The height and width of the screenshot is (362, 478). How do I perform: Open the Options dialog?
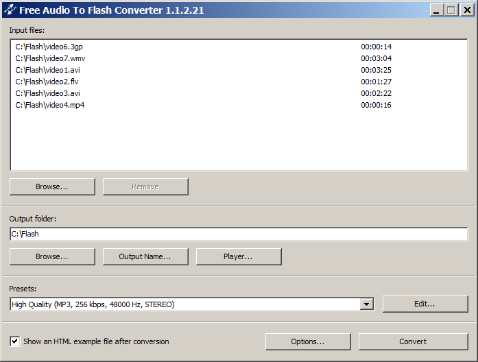pos(308,341)
